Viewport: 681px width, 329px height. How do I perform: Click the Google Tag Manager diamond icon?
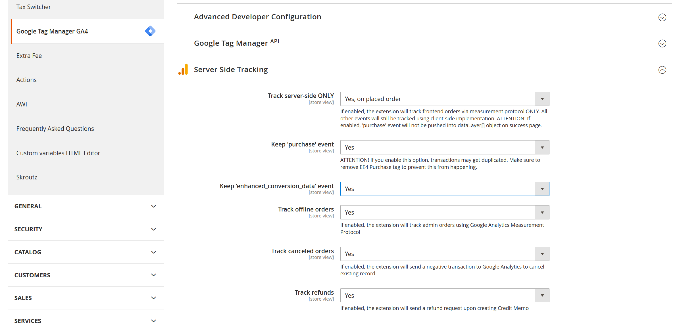point(150,31)
